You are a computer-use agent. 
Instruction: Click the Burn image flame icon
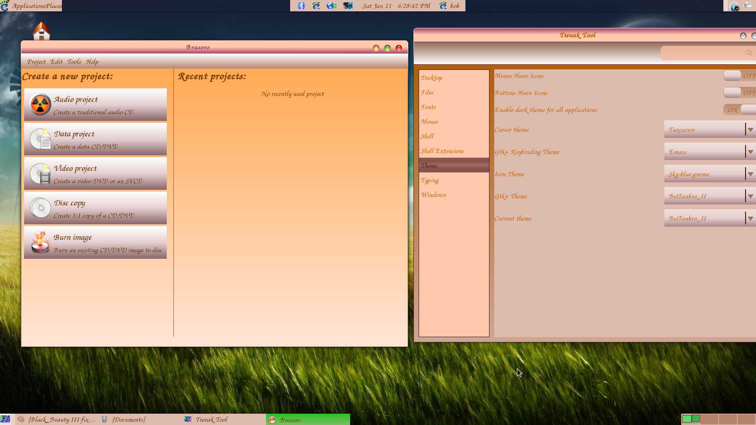40,242
